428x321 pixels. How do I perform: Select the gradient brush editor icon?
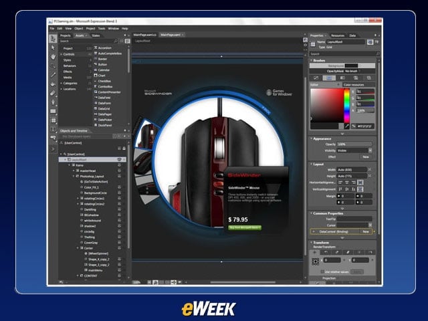tap(342, 78)
